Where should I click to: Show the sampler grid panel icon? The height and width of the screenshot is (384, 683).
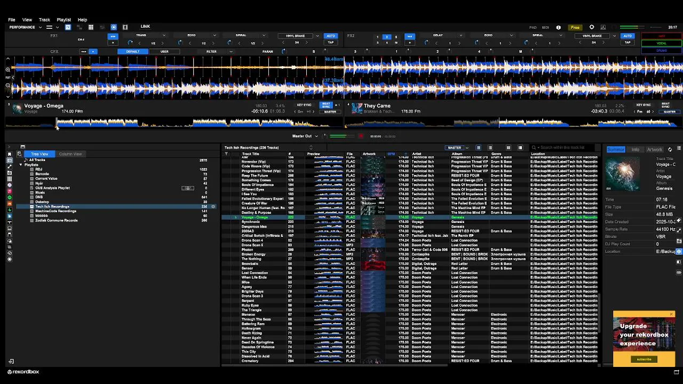tap(91, 27)
